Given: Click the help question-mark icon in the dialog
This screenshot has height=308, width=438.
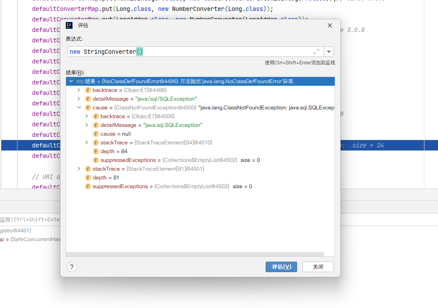Looking at the screenshot, I should (x=72, y=266).
